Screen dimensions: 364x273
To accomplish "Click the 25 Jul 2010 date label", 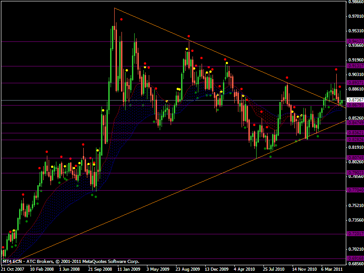I will [274, 269].
